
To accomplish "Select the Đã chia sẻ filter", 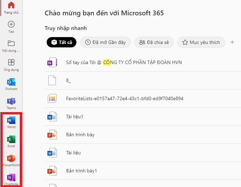I will point(154,42).
